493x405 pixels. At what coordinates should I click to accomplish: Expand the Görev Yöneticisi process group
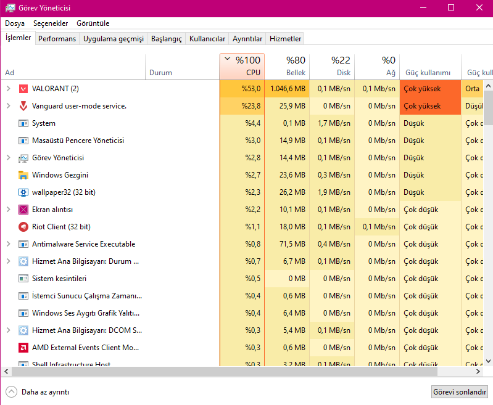click(x=9, y=158)
